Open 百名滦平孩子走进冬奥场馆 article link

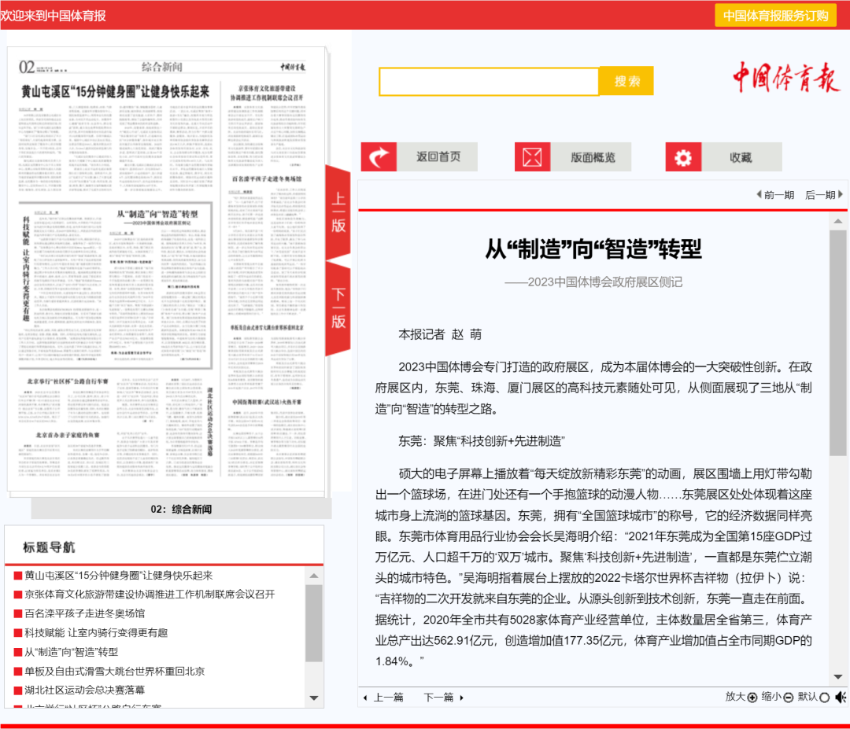84,613
